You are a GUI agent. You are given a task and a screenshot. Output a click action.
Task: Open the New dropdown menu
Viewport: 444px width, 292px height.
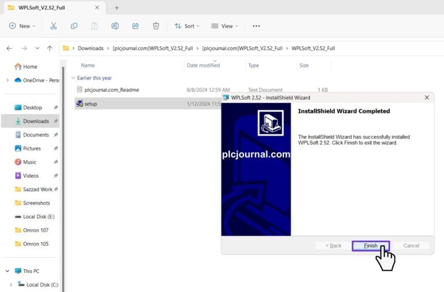[22, 26]
